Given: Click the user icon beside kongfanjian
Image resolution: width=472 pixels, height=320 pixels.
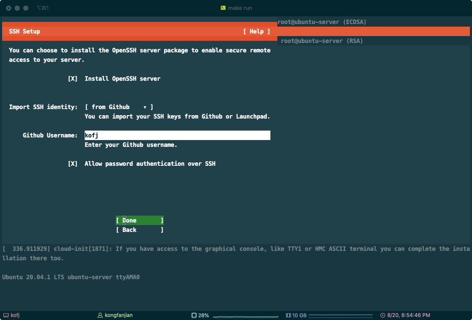Looking at the screenshot, I should (101, 315).
